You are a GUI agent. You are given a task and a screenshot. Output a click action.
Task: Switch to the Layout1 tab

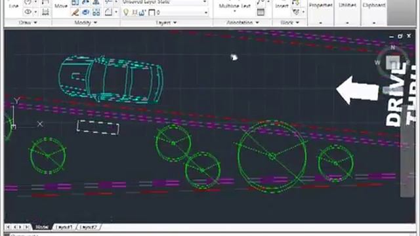tap(64, 227)
